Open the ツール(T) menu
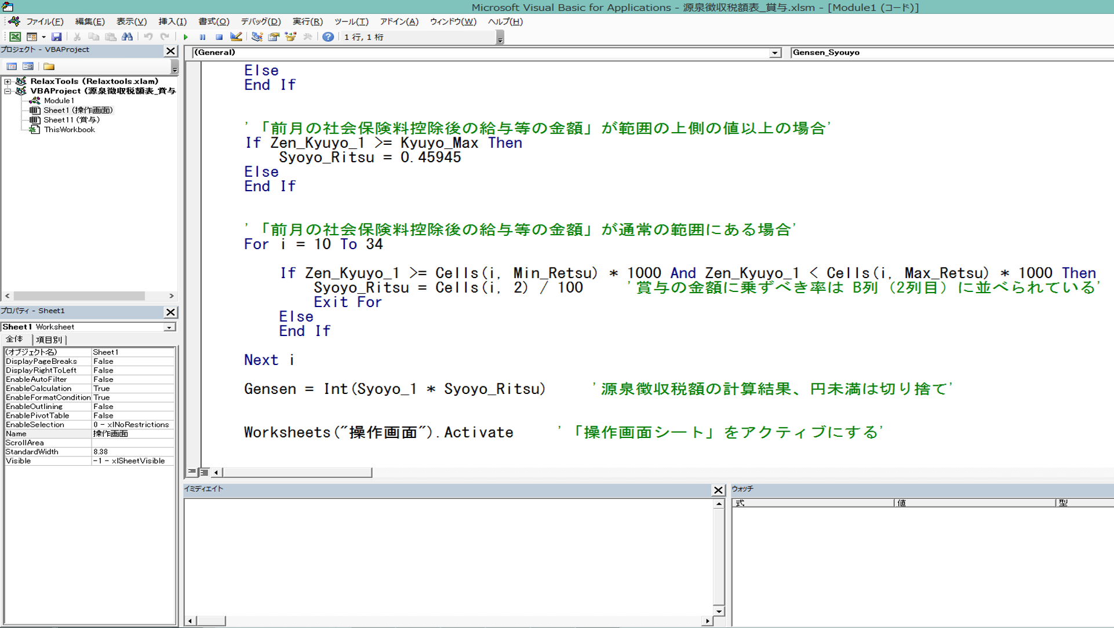Viewport: 1114px width, 628px height. click(x=351, y=21)
